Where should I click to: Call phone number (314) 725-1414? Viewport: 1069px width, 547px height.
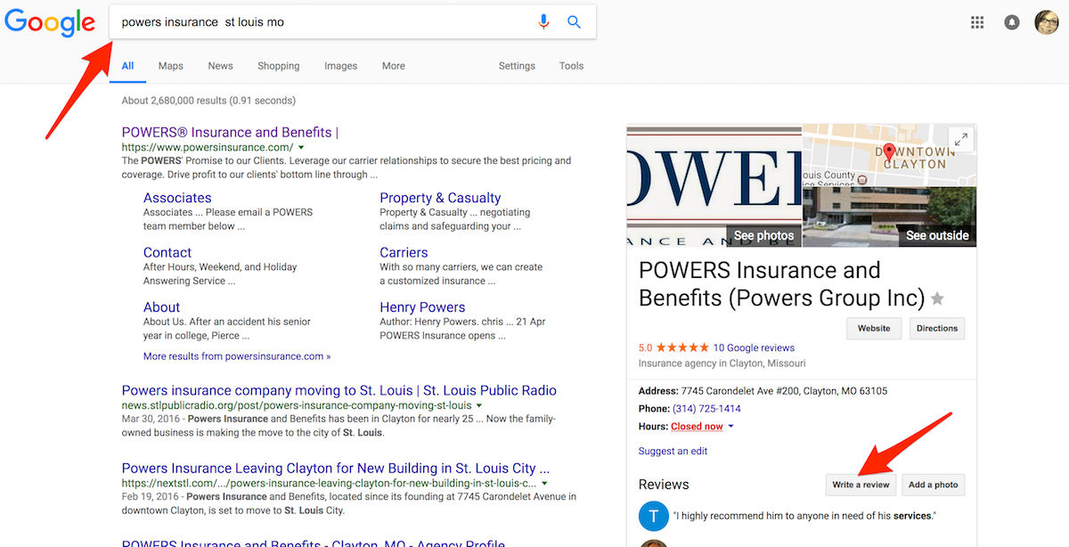[706, 409]
